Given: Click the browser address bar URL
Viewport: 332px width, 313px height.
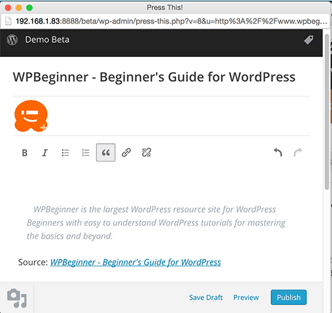Looking at the screenshot, I should coord(171,21).
